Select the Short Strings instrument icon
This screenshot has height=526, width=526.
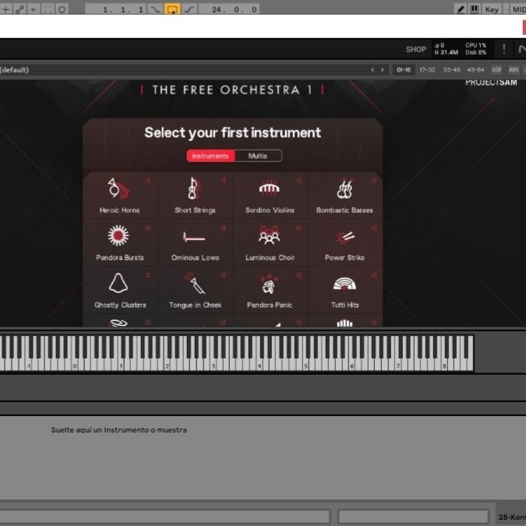[193, 189]
